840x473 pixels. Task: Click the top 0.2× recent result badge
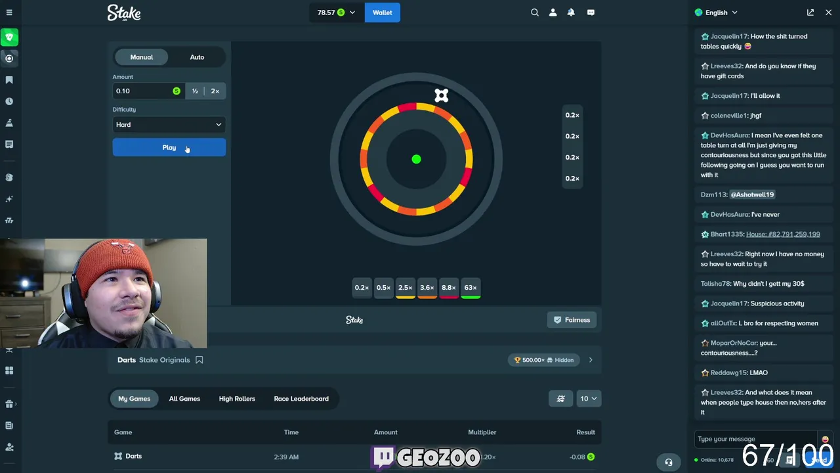click(x=572, y=115)
